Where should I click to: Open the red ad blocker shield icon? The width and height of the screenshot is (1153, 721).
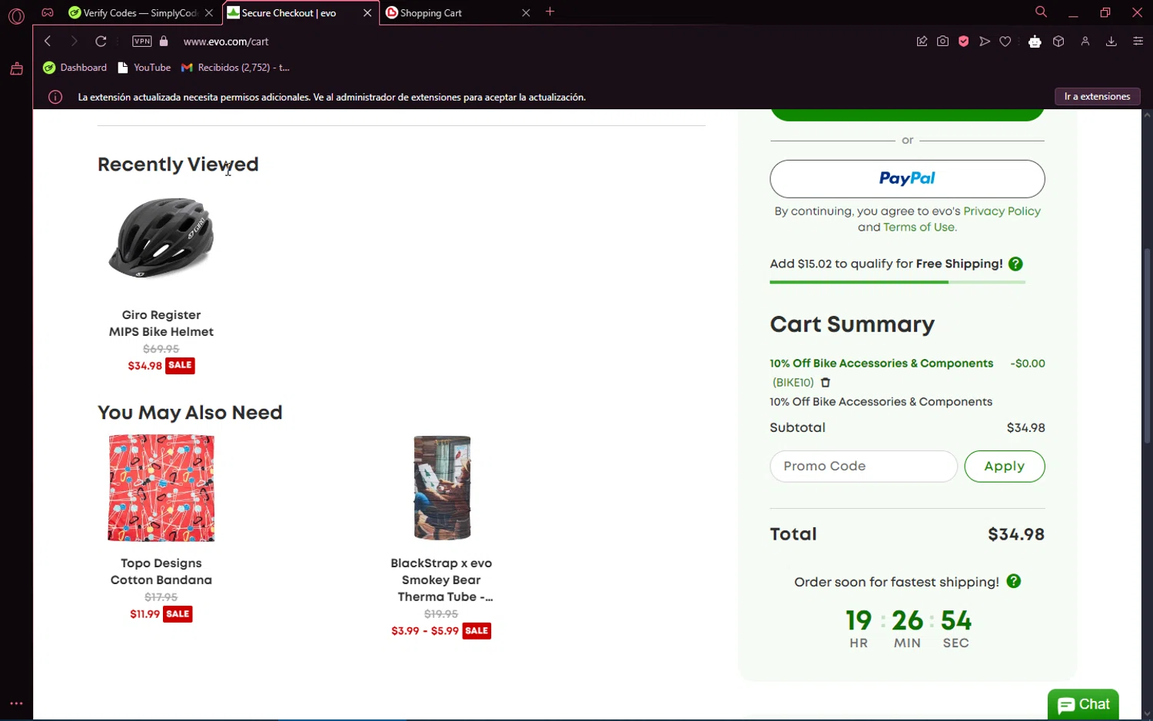click(963, 42)
